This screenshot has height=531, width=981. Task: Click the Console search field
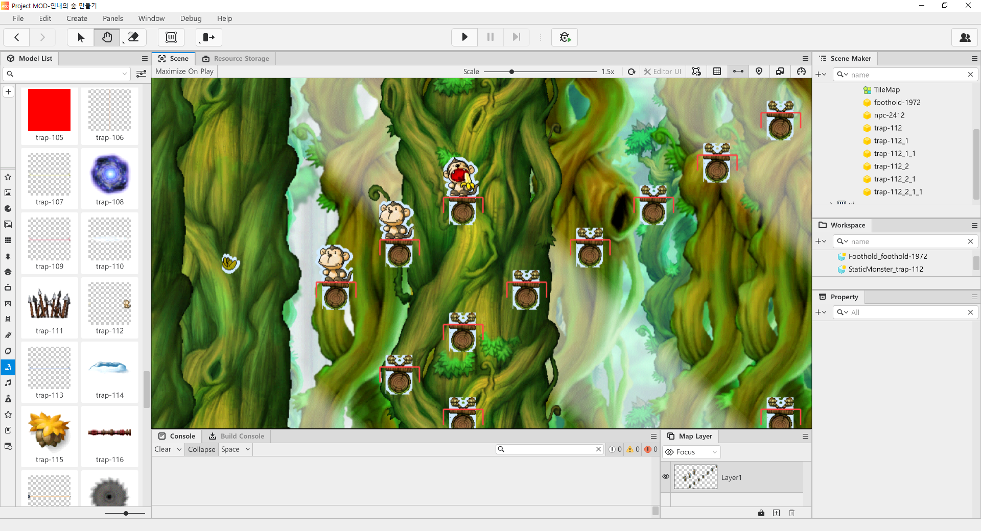tap(550, 449)
